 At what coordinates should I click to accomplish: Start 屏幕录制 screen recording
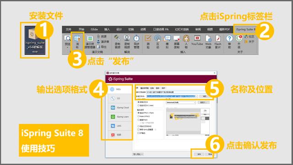click(177, 42)
